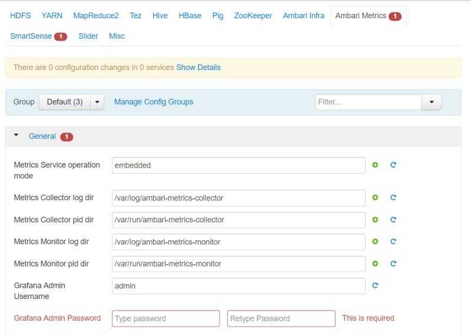Viewport: 471px width, 336px height.
Task: Collapse the General section triangle
Action: [16, 135]
